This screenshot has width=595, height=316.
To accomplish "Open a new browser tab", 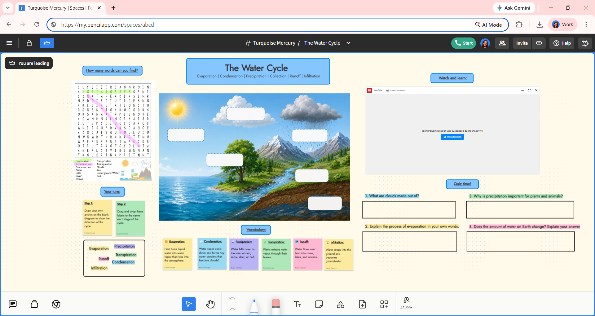I will click(113, 8).
